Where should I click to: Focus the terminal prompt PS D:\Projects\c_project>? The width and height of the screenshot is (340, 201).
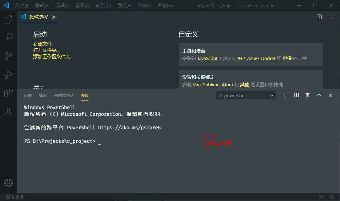(60, 141)
